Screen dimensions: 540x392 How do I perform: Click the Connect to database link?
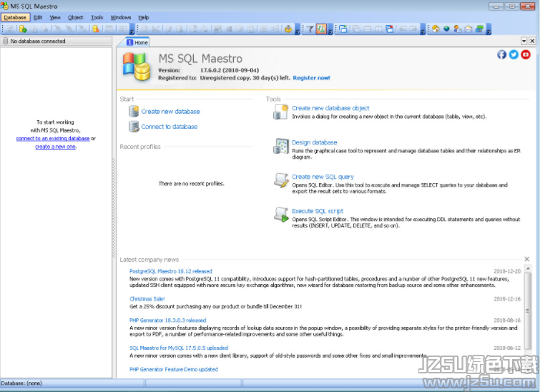pos(170,127)
